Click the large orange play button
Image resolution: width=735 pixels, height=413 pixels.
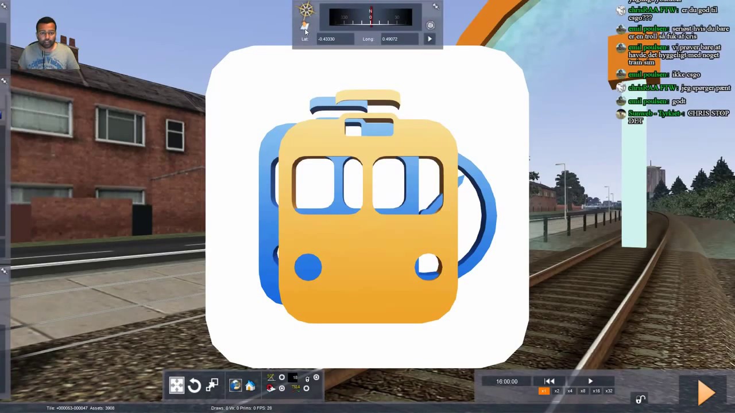pos(706,392)
